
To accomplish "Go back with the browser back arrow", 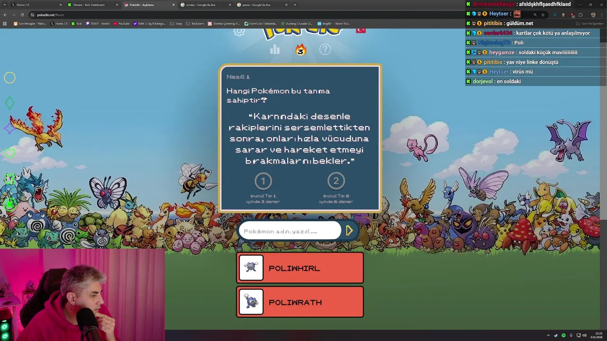I will [5, 15].
